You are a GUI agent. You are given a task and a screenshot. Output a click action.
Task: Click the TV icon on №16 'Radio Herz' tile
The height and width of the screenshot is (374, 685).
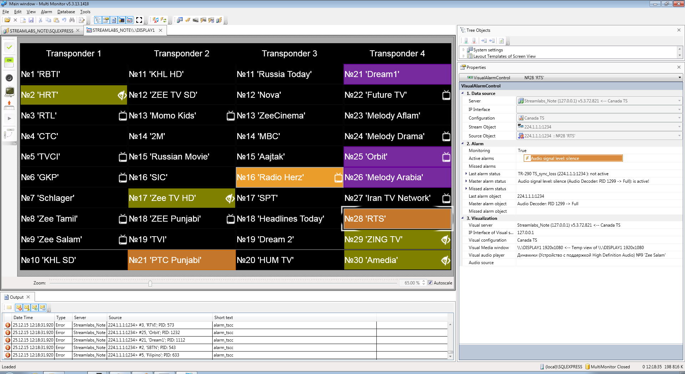(338, 177)
